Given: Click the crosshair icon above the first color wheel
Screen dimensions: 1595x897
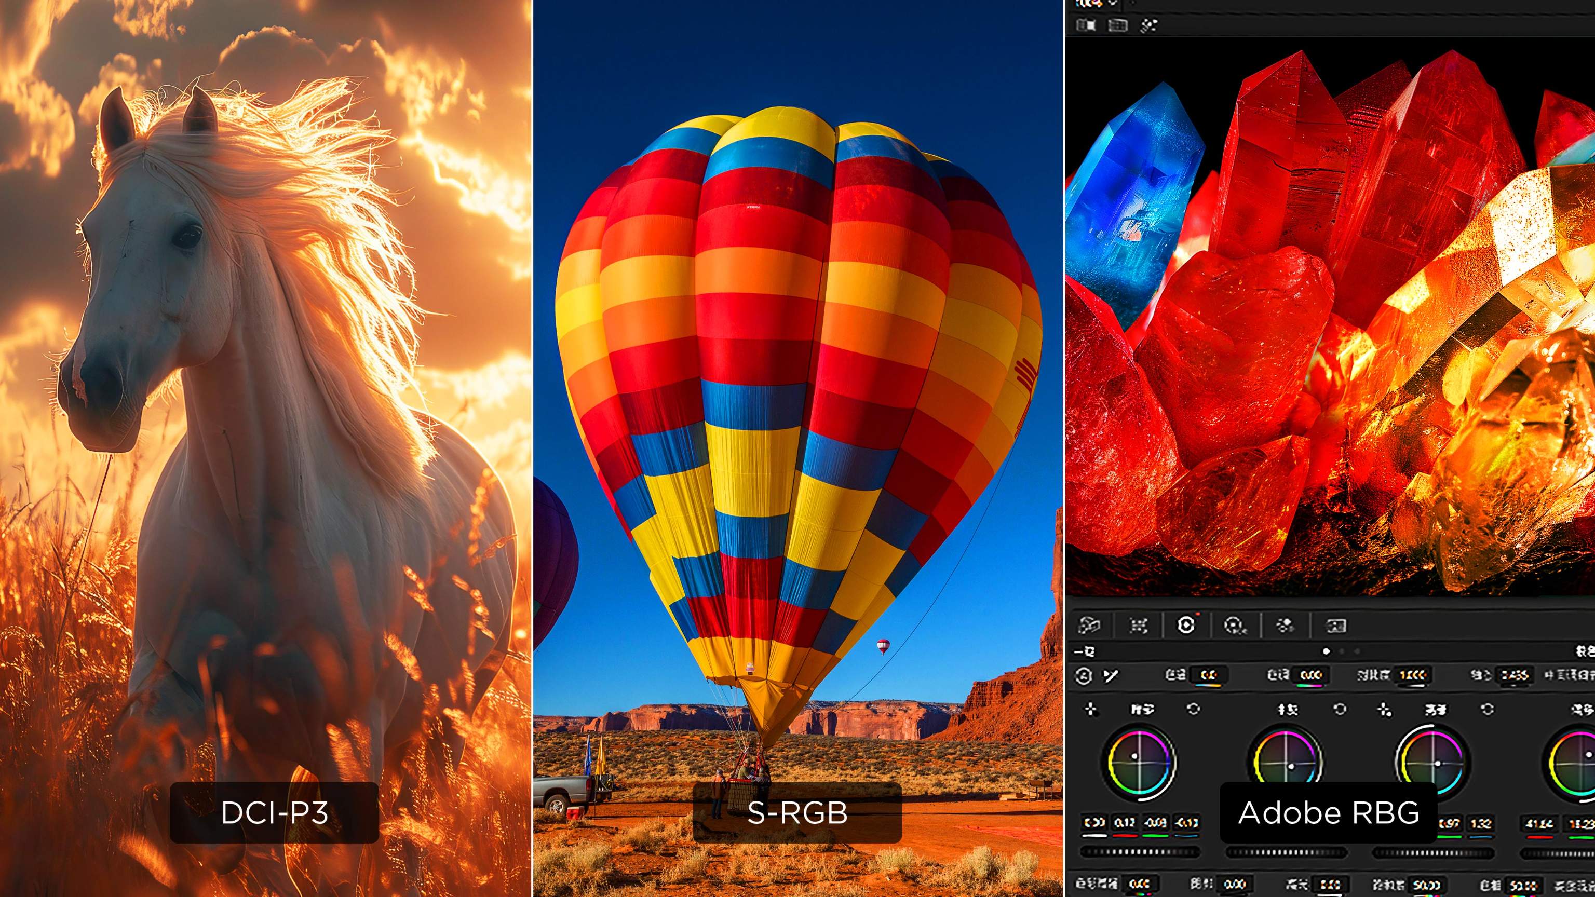Looking at the screenshot, I should [x=1091, y=711].
